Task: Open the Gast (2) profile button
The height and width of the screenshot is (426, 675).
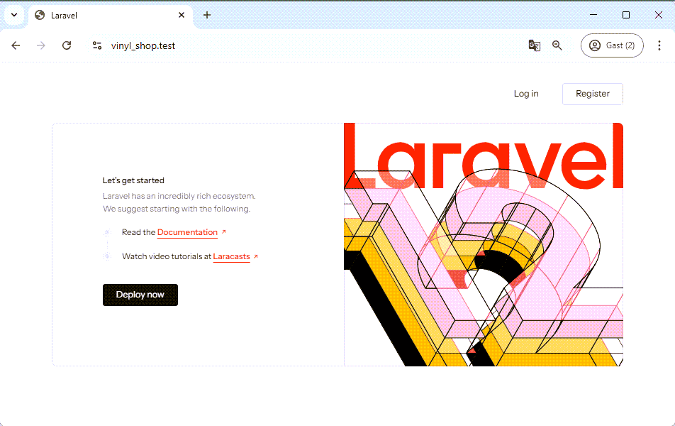Action: 612,45
